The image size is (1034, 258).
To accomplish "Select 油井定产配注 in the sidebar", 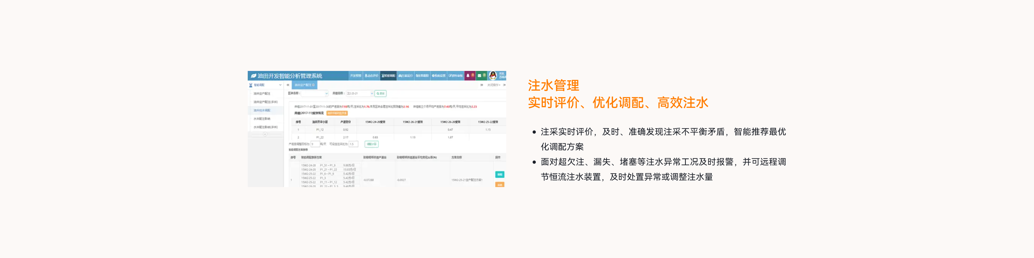I will point(262,94).
